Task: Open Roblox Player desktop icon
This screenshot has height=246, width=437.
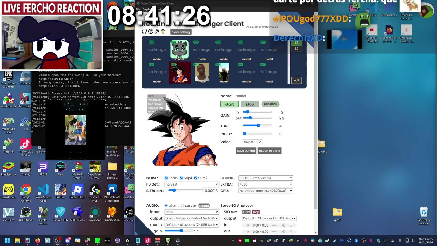Action: coord(78,192)
